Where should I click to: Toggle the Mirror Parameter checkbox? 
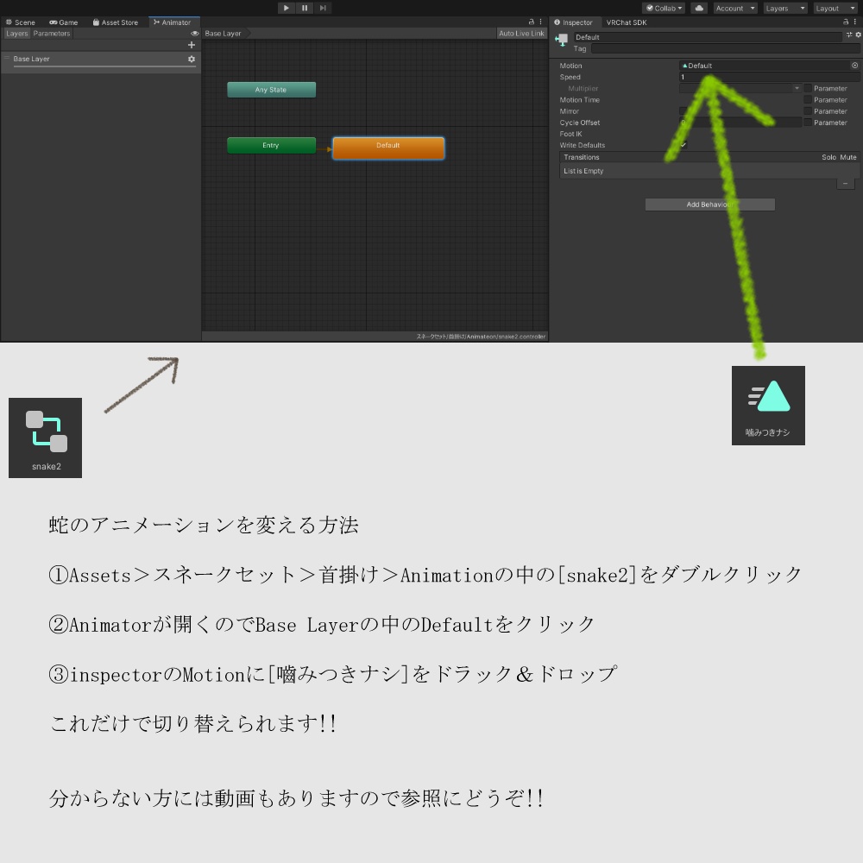(x=808, y=110)
